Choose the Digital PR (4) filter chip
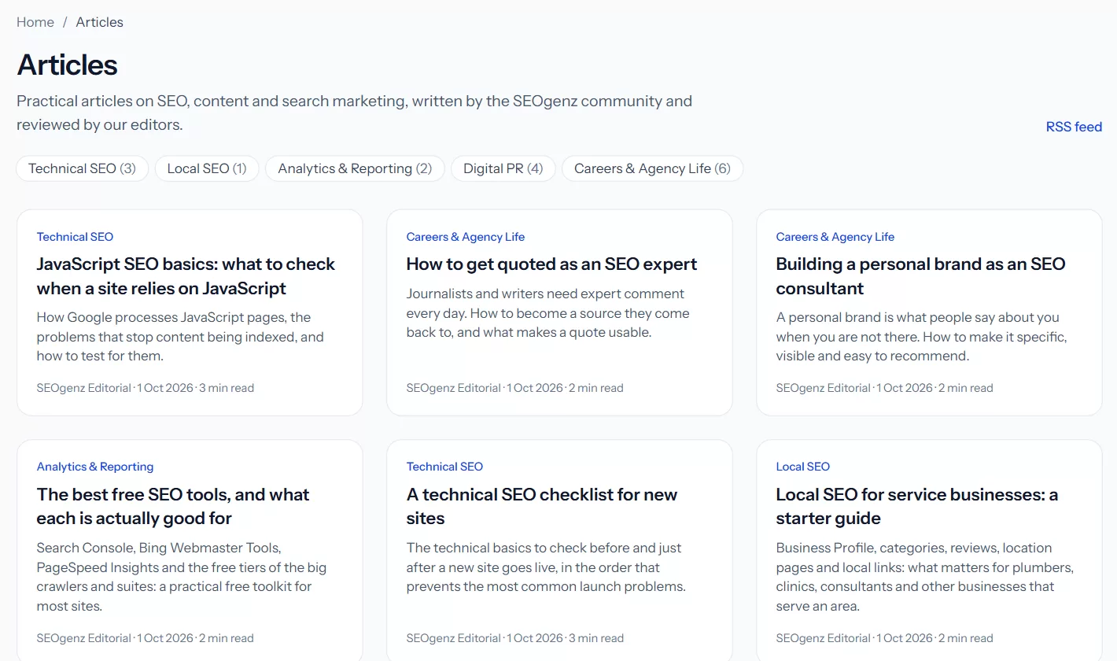Screen dimensions: 1117x661 (x=503, y=168)
